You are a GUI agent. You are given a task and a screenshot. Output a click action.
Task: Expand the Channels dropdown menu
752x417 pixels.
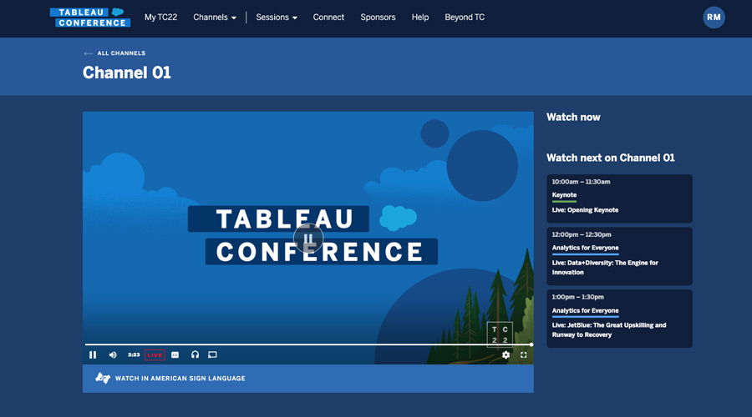tap(215, 18)
